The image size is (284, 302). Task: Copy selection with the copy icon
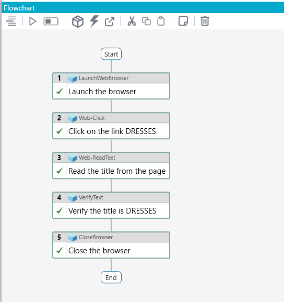146,21
